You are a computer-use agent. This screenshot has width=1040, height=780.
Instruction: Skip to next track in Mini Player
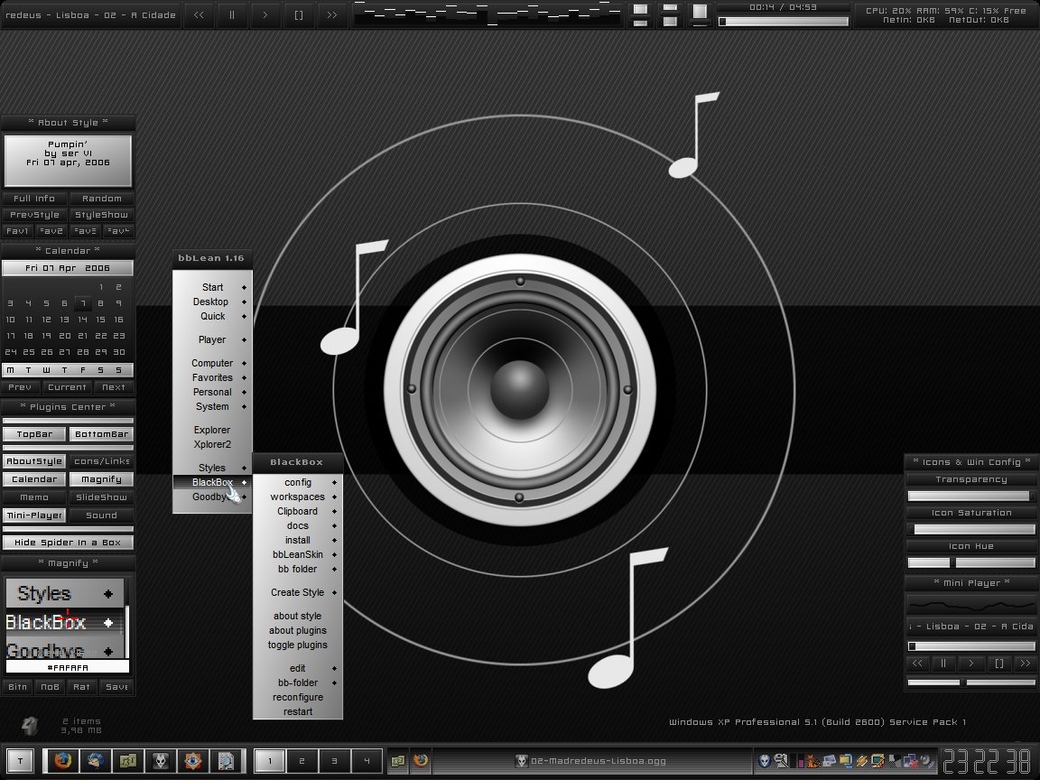tap(1025, 663)
